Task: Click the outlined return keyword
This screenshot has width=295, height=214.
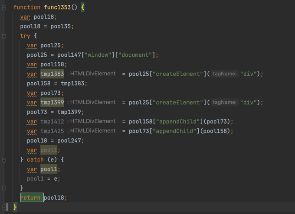Action: 31,198
